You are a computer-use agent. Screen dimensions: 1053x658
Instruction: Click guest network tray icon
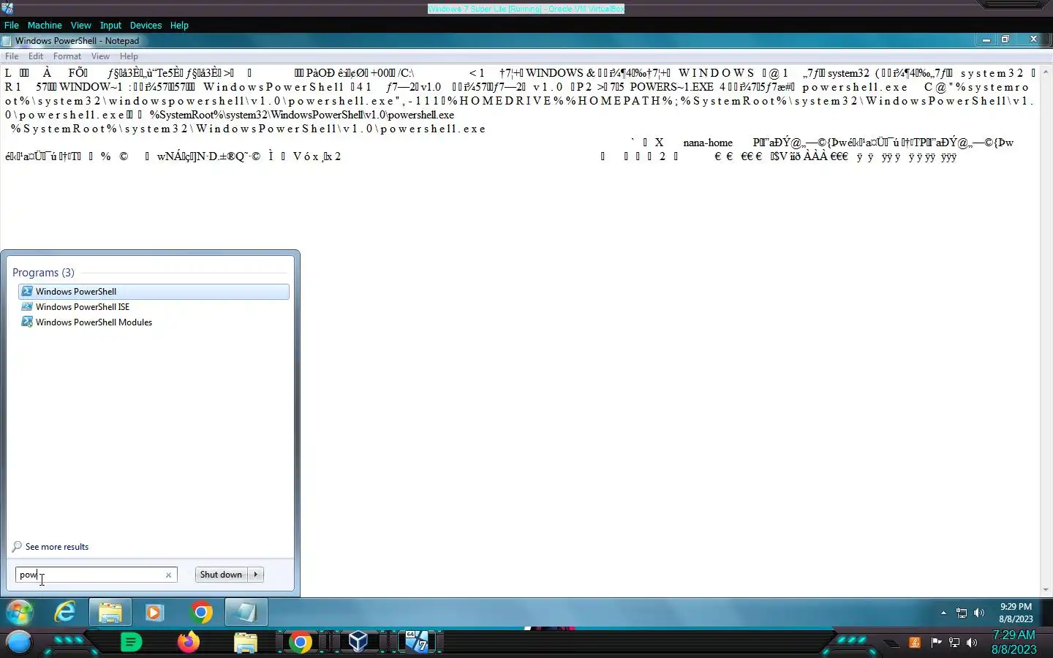(x=962, y=613)
